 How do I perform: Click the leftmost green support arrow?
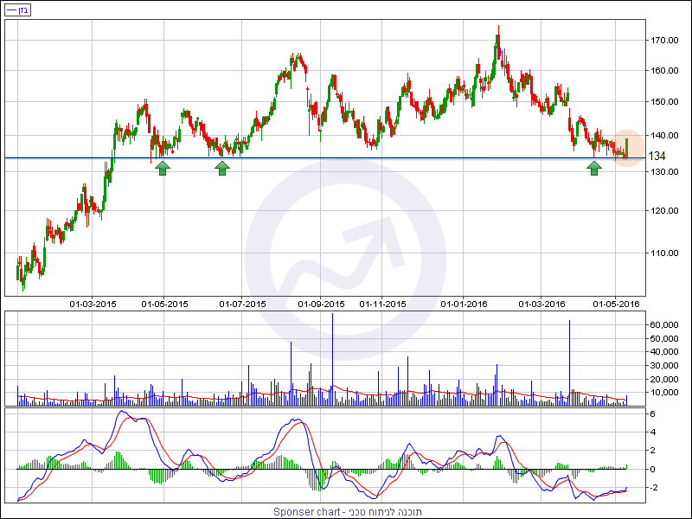(163, 168)
